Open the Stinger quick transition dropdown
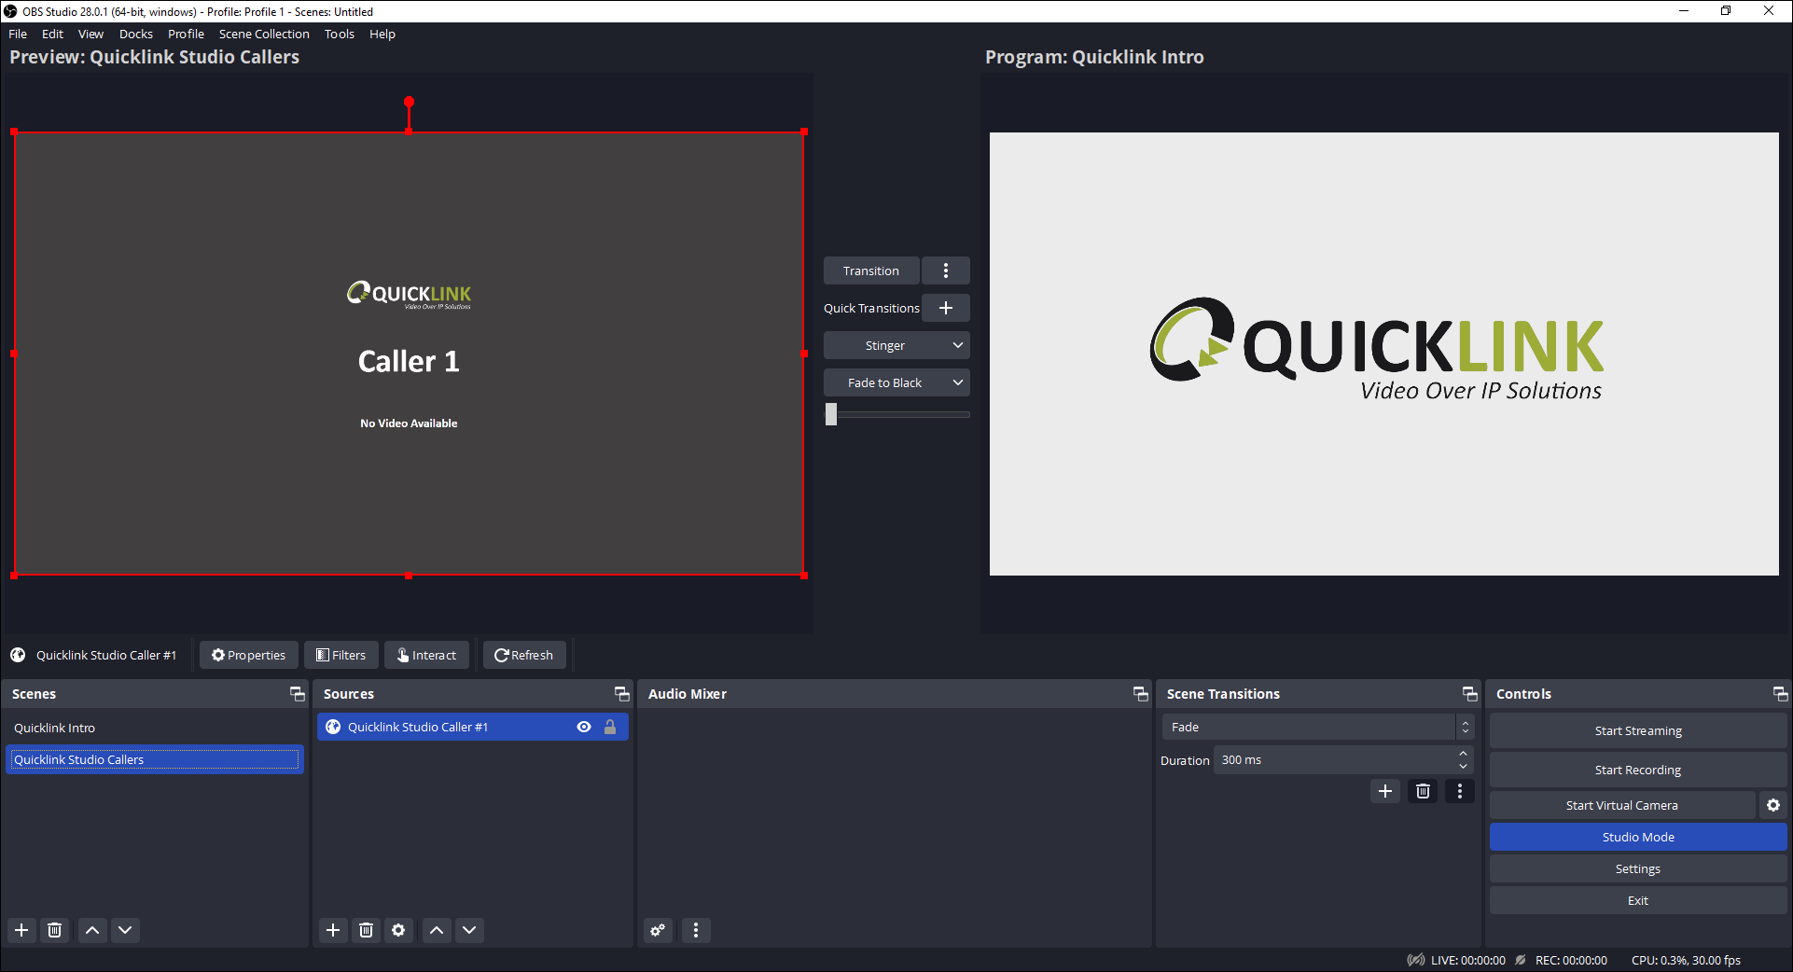This screenshot has height=972, width=1793. pos(896,345)
